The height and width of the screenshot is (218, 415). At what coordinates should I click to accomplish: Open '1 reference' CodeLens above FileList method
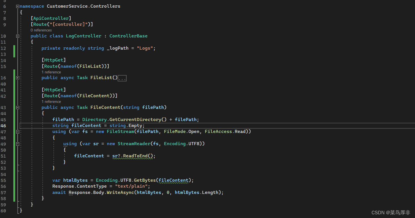click(51, 72)
